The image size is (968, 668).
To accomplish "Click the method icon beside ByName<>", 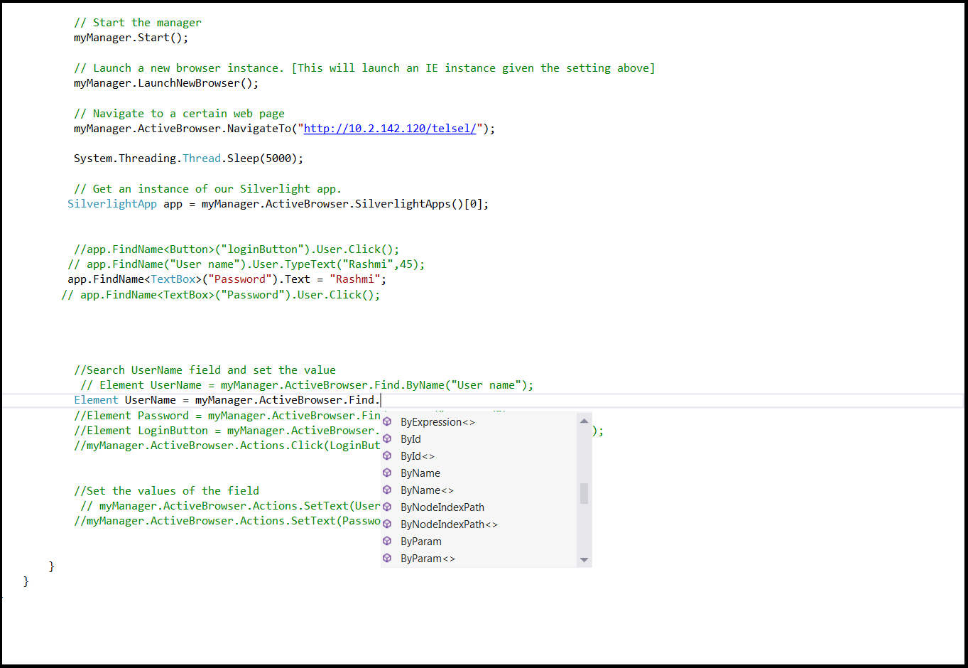I will pos(387,490).
